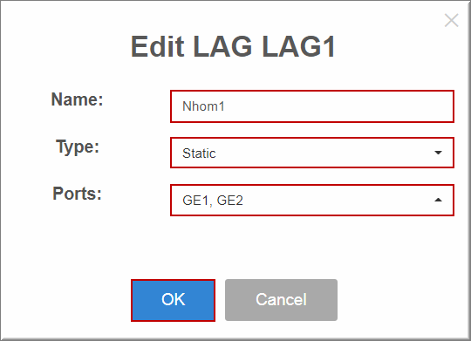Collapse the Ports dropdown showing GE1, GE2
The height and width of the screenshot is (341, 471).
[x=312, y=200]
